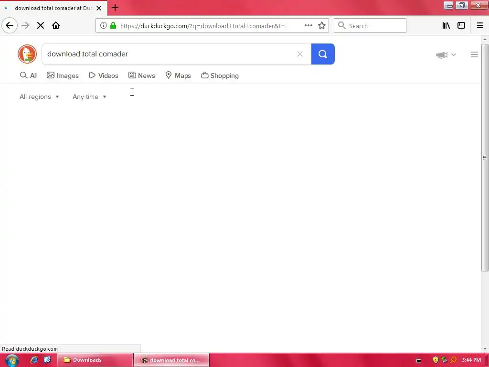The image size is (489, 367).
Task: Submit search with blue magnifier button
Action: coord(323,54)
